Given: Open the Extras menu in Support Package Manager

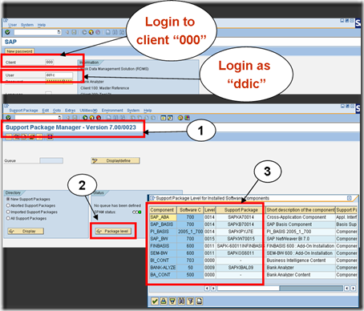Looking at the screenshot, I should (70, 111).
